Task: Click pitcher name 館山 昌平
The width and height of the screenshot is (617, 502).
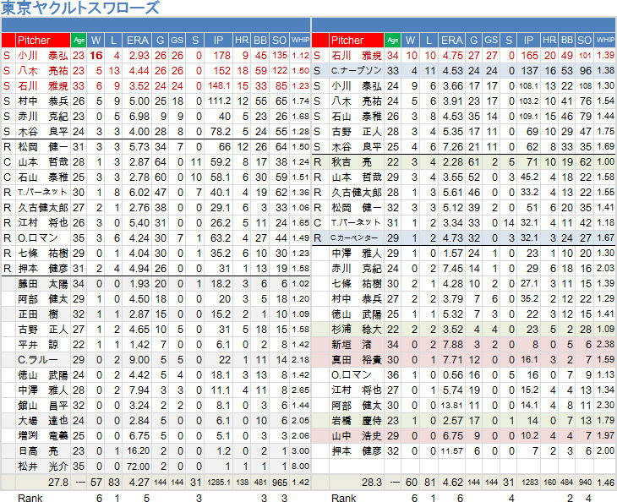Action: (x=43, y=406)
